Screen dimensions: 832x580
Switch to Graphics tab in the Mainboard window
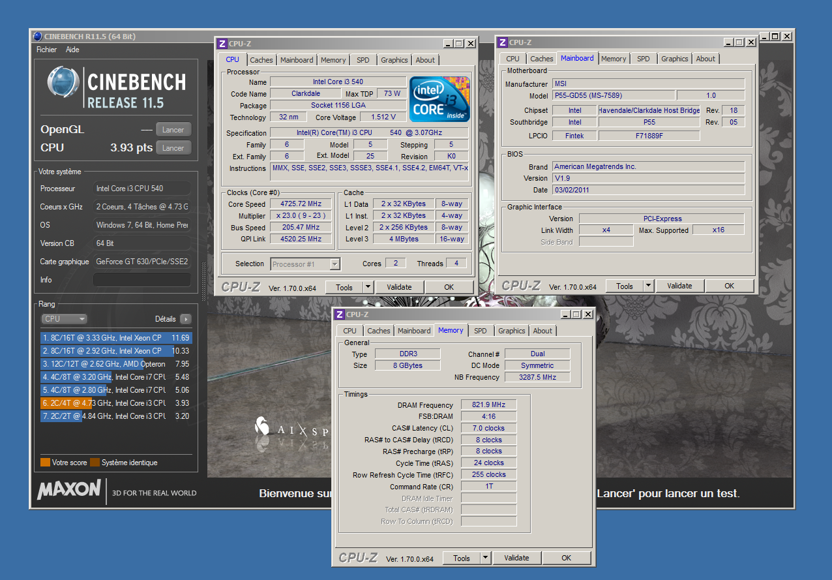(x=675, y=59)
